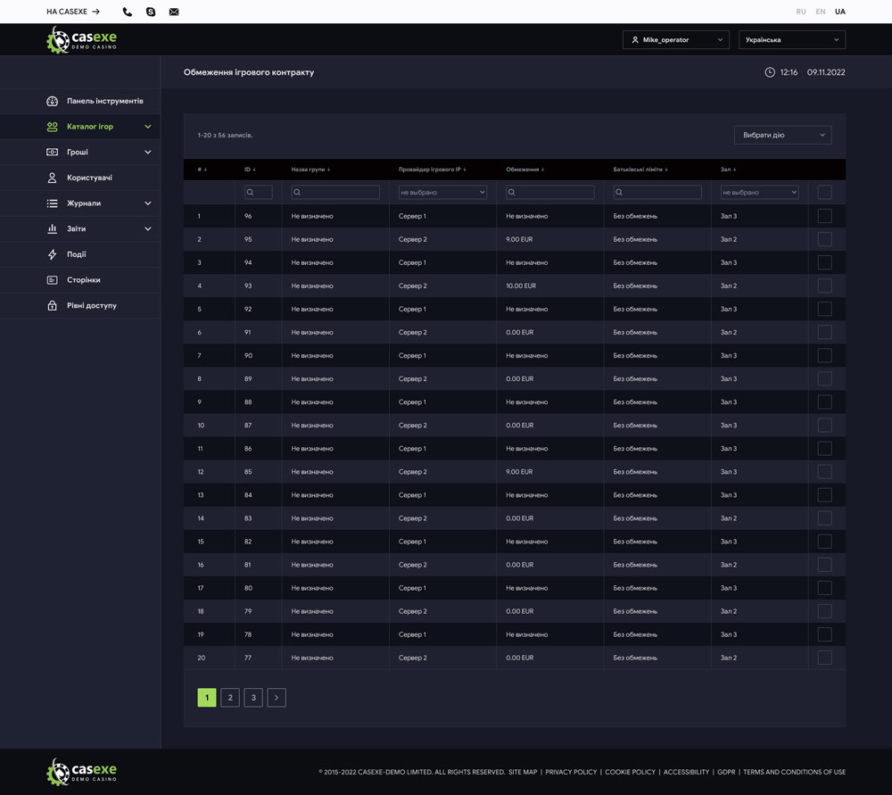The image size is (892, 795).
Task: Expand the Каталог ігор chevron
Action: tap(148, 127)
